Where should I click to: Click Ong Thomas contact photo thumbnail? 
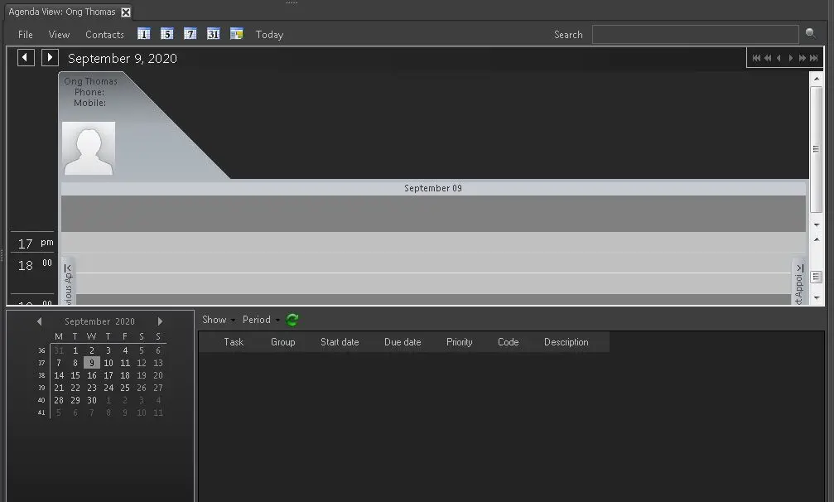click(x=89, y=148)
